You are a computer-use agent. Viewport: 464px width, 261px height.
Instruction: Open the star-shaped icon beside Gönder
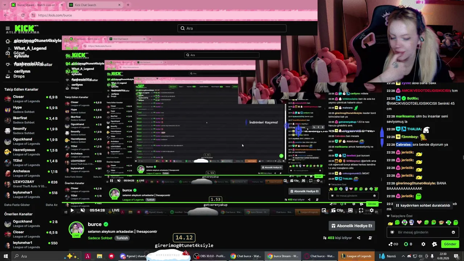[x=434, y=244]
